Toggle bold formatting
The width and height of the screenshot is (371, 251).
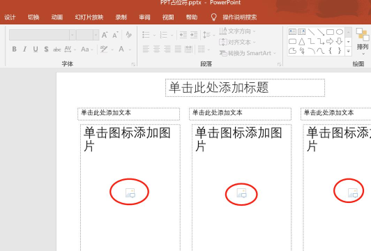[14, 49]
